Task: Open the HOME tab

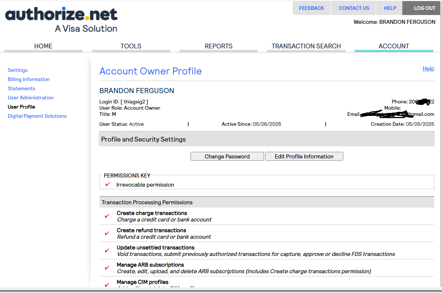Action: tap(43, 46)
